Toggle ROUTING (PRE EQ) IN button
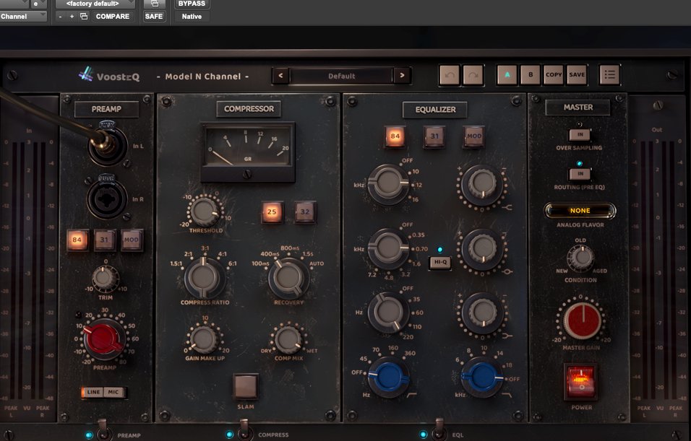The height and width of the screenshot is (441, 691). [580, 173]
